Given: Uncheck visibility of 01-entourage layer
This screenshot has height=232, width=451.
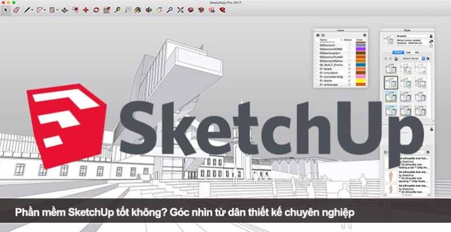Looking at the screenshot, I should 349,85.
